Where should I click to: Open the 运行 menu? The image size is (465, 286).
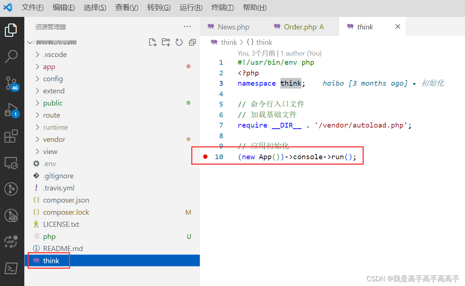coord(190,7)
